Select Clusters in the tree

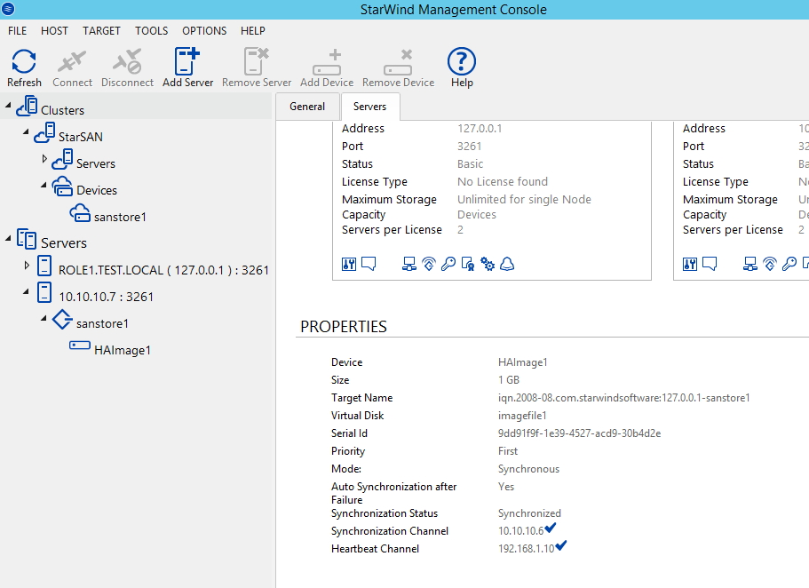62,110
